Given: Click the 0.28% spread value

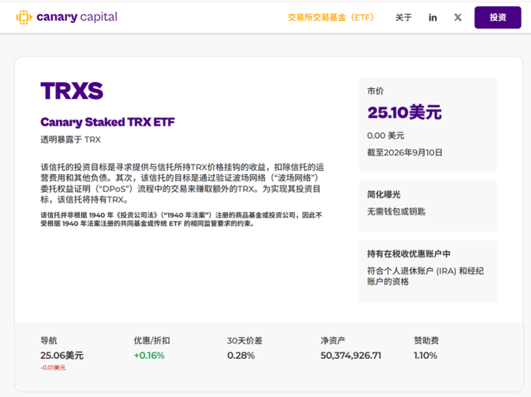Looking at the screenshot, I should pos(241,356).
